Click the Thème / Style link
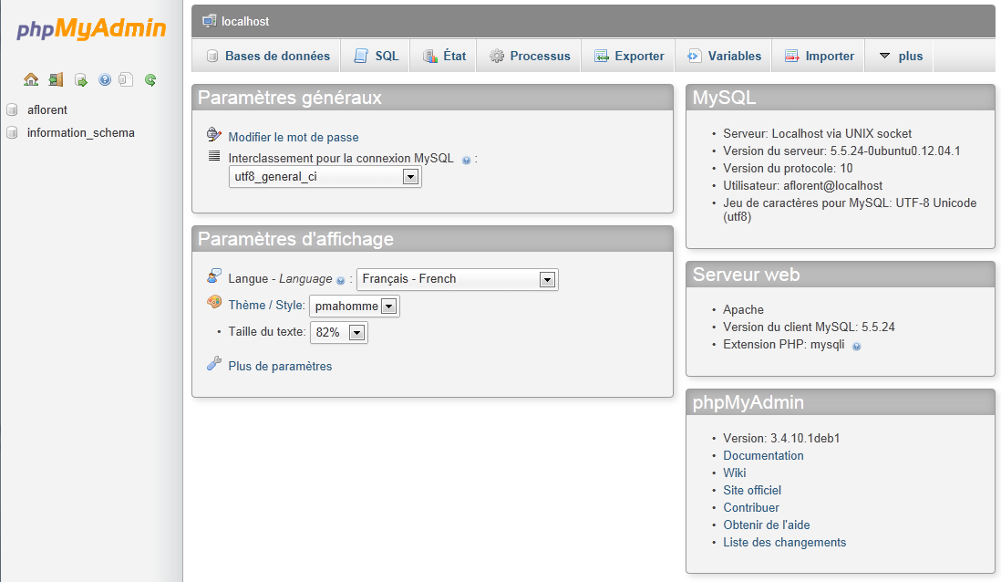Image resolution: width=1001 pixels, height=582 pixels. coord(267,306)
